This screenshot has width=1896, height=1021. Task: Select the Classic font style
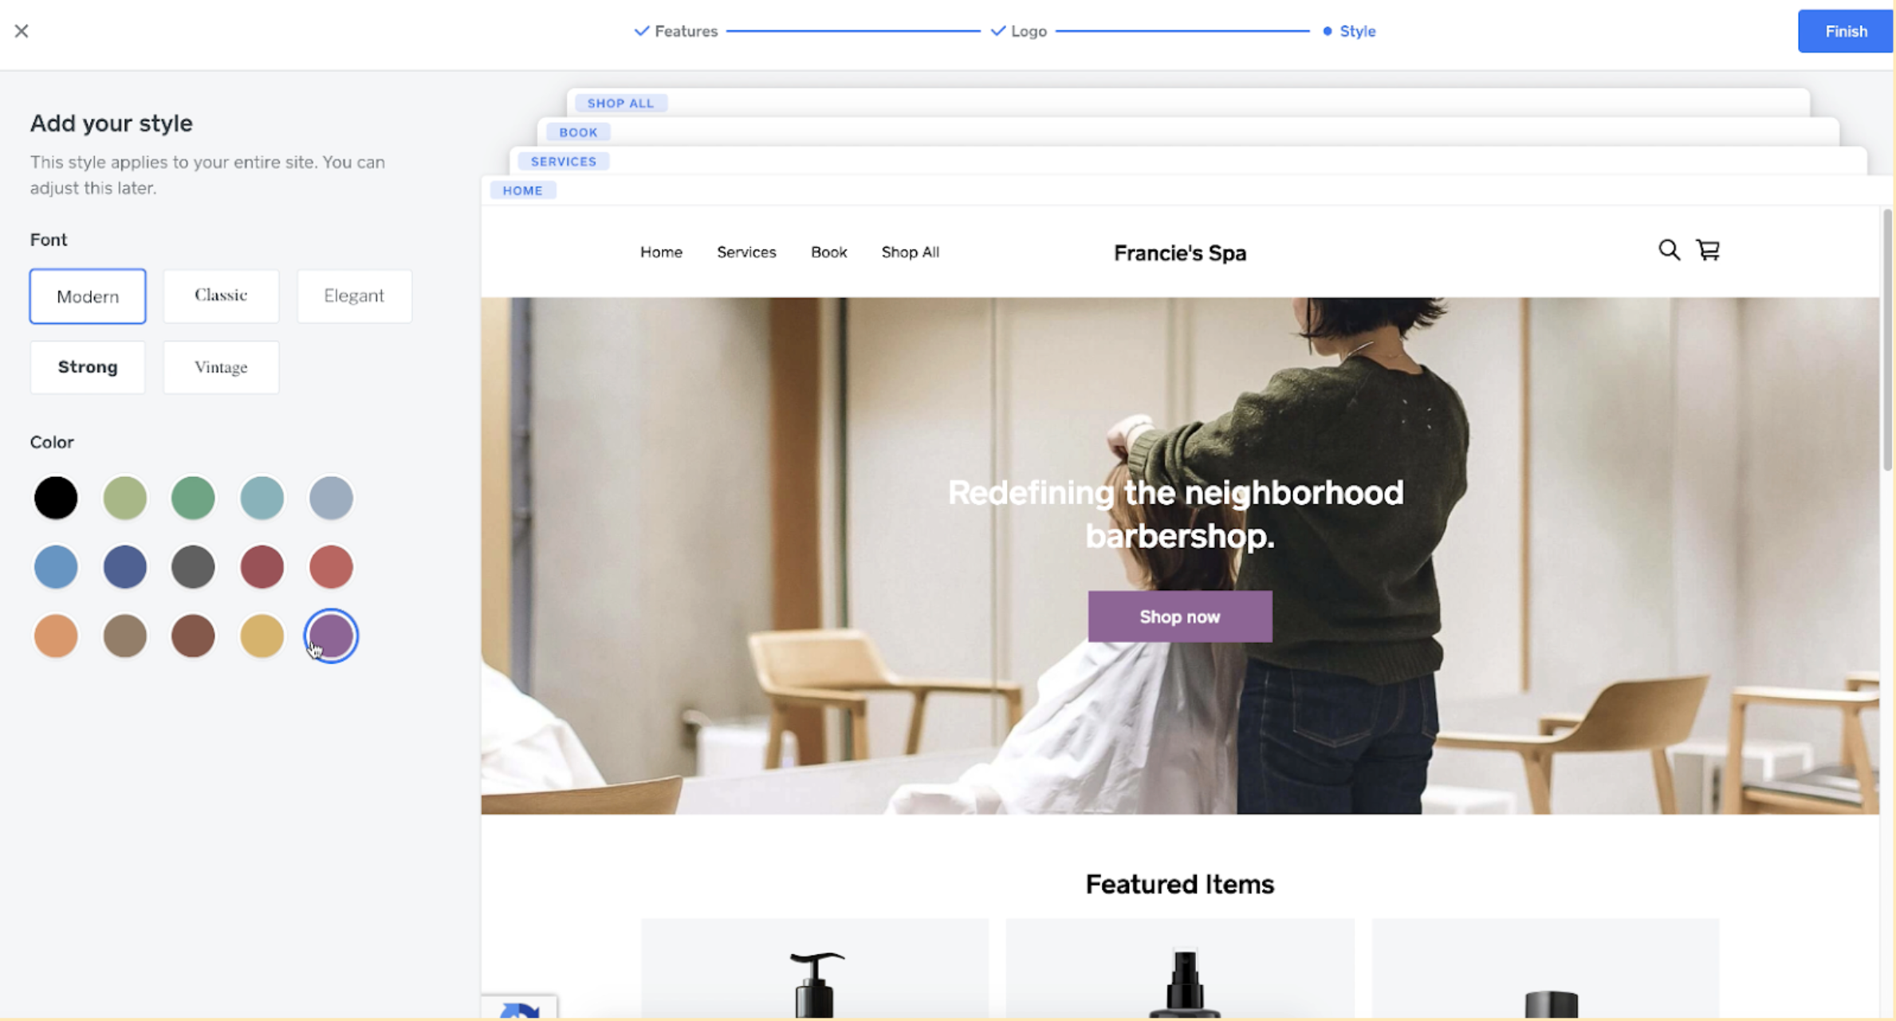click(x=220, y=294)
